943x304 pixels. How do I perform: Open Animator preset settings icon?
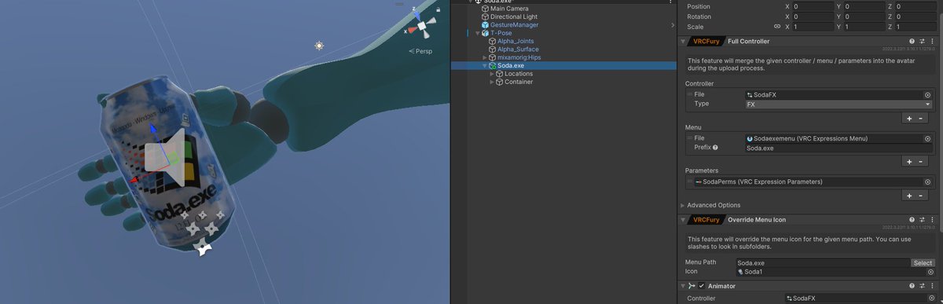click(x=922, y=286)
